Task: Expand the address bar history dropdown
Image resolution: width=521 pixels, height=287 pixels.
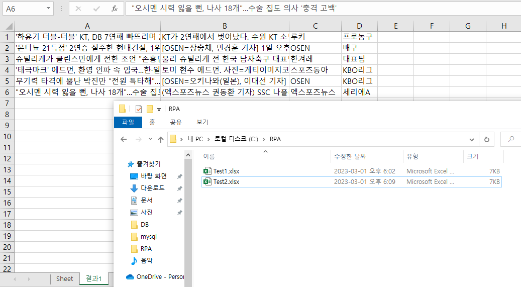Action: pos(471,139)
